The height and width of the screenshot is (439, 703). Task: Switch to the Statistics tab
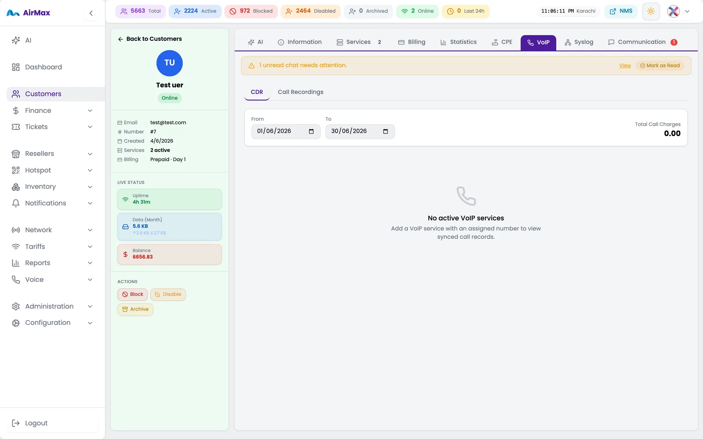[x=458, y=42]
